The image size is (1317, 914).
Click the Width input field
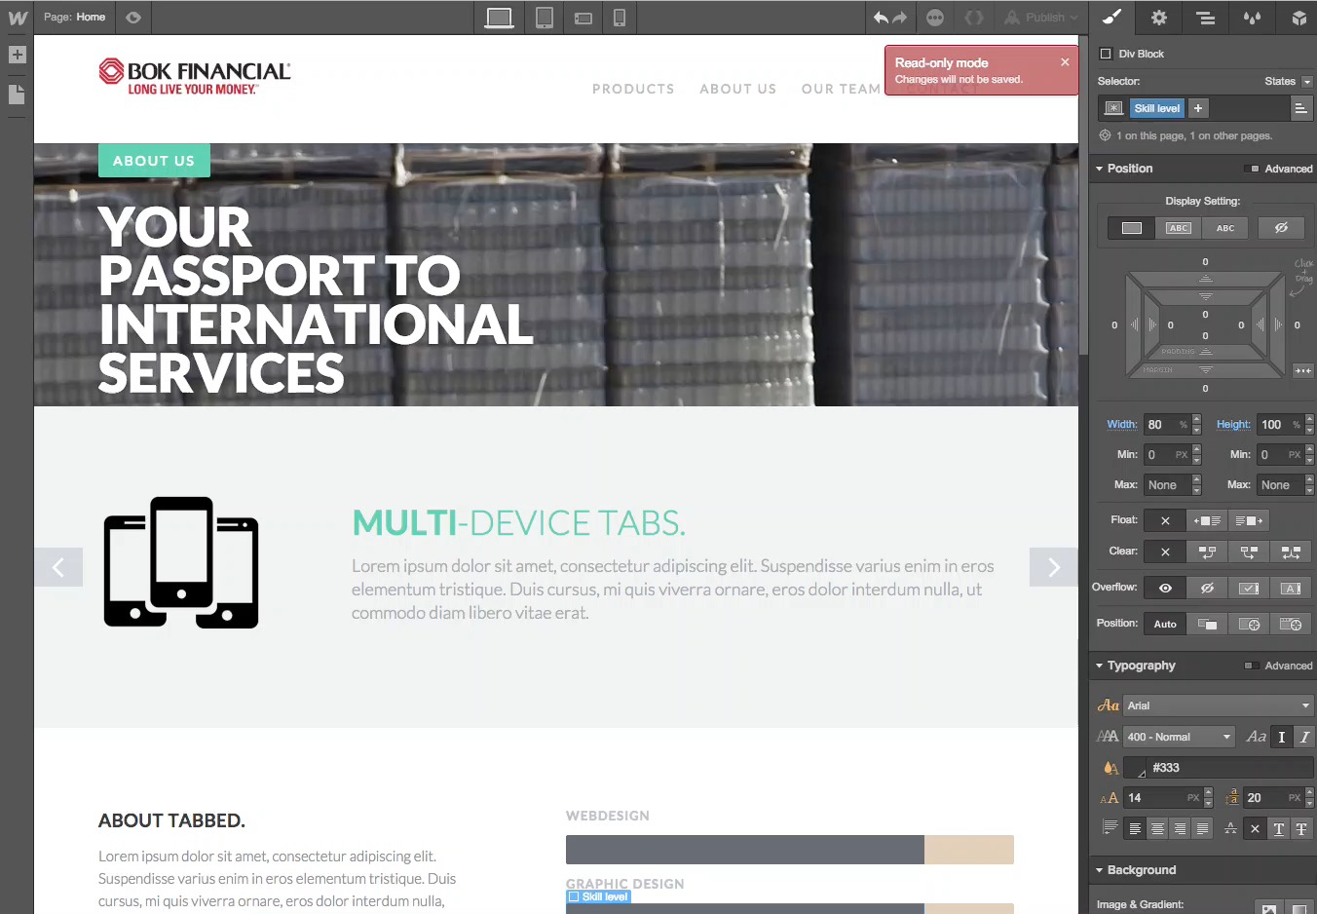pyautogui.click(x=1164, y=425)
